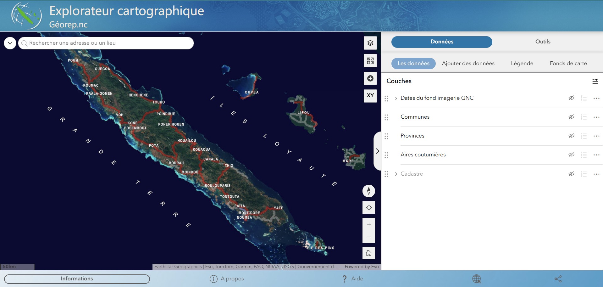Image resolution: width=603 pixels, height=287 pixels.
Task: Show the Cadastre layer
Action: 571,174
